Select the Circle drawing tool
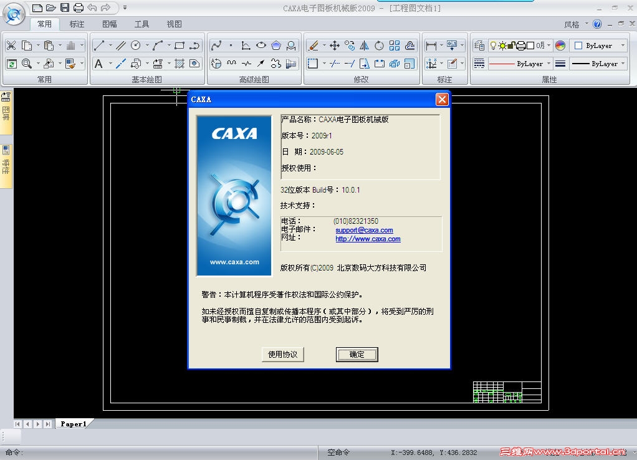637x460 pixels. click(x=136, y=46)
